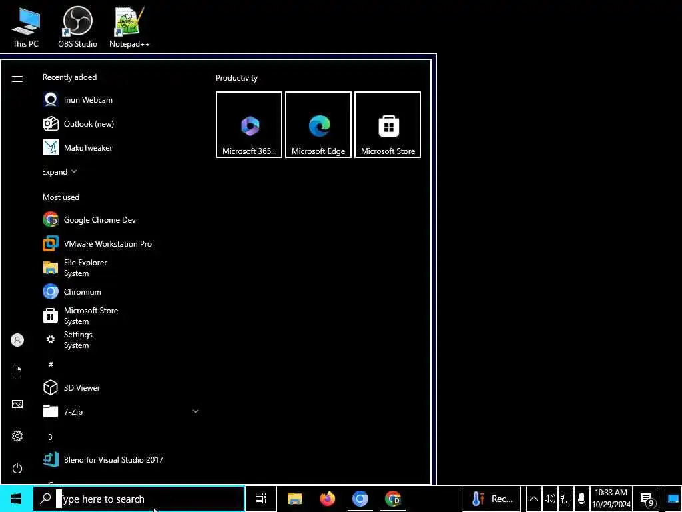Open Settings gear in Start rail
Screen dimensions: 682x512
pos(17,436)
